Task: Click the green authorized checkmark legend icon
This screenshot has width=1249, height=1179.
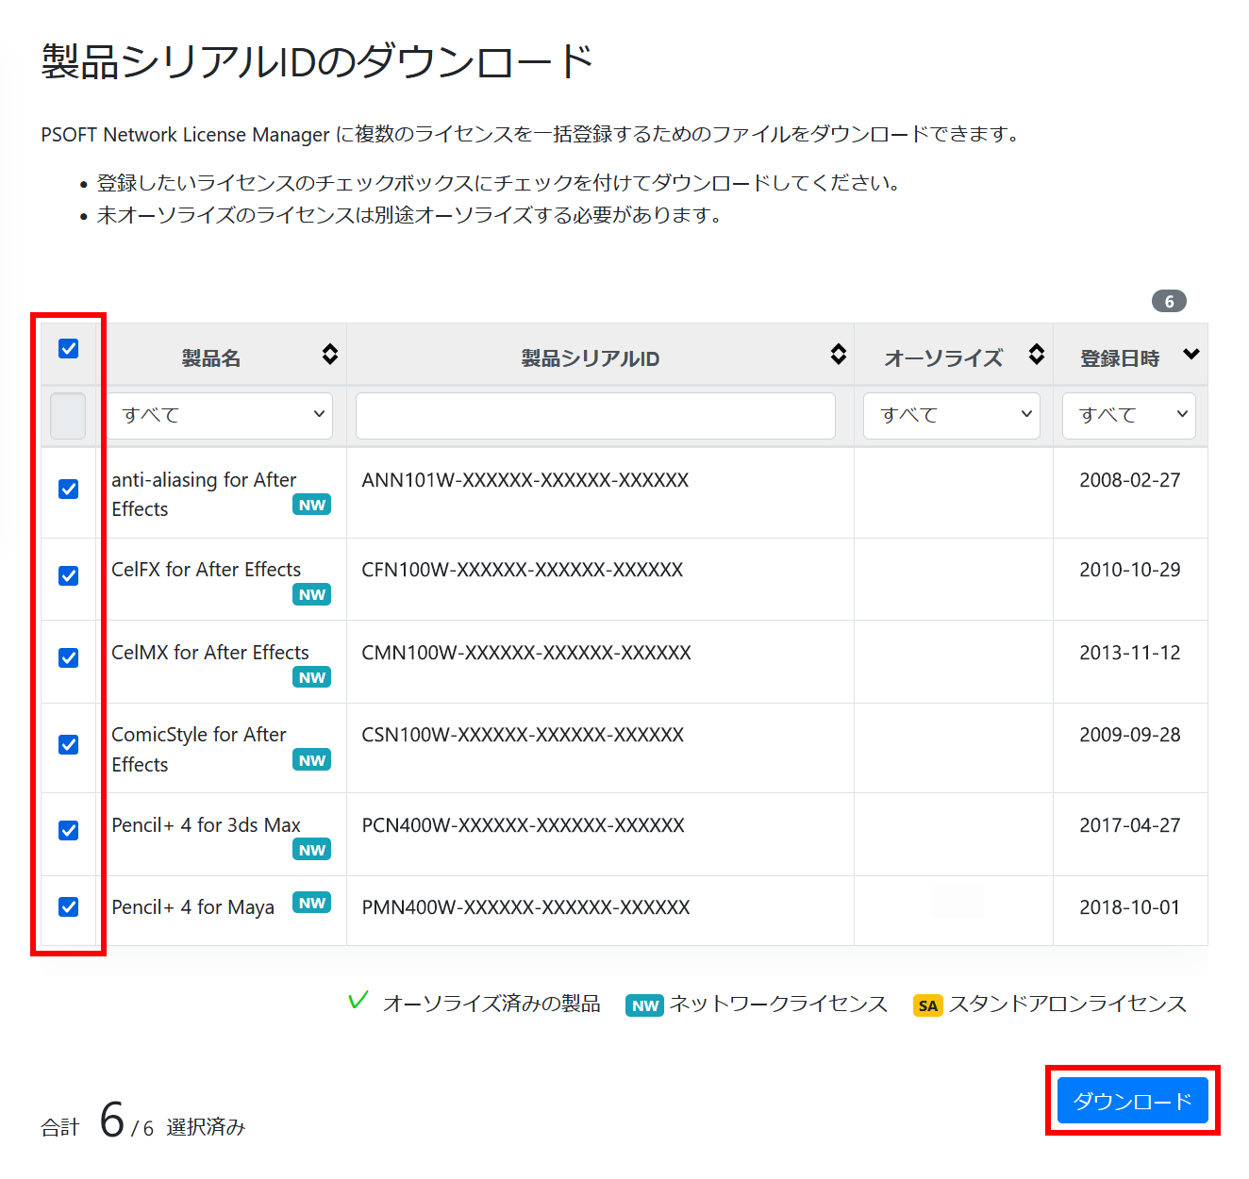Action: coord(358,1002)
